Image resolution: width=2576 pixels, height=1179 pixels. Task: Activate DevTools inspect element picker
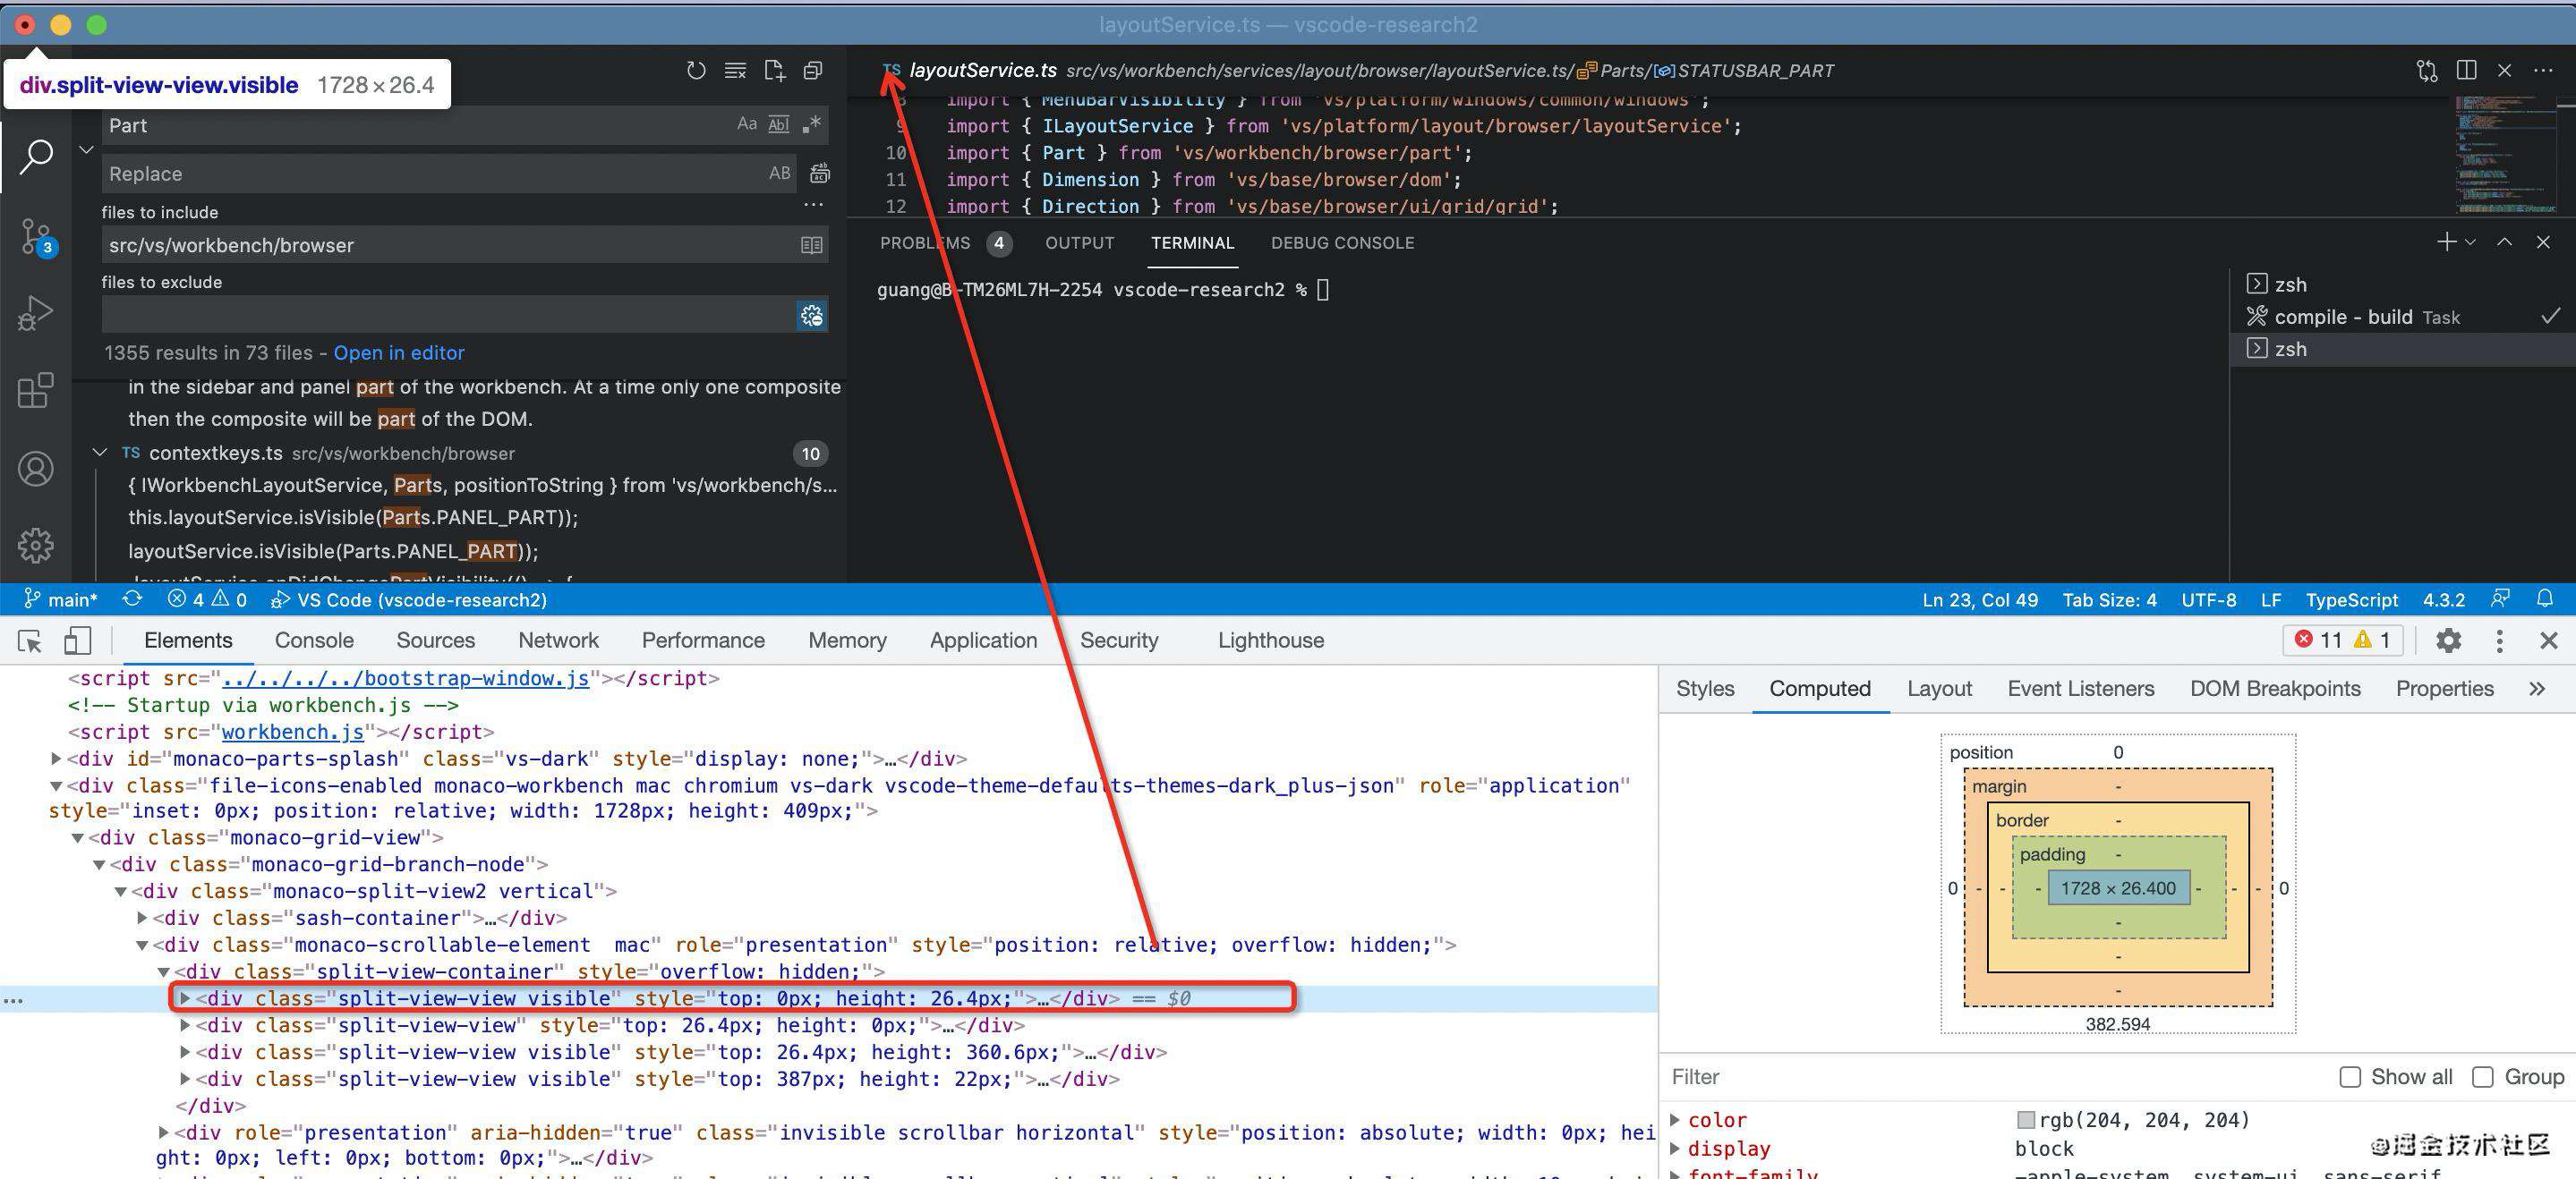pyautogui.click(x=30, y=640)
